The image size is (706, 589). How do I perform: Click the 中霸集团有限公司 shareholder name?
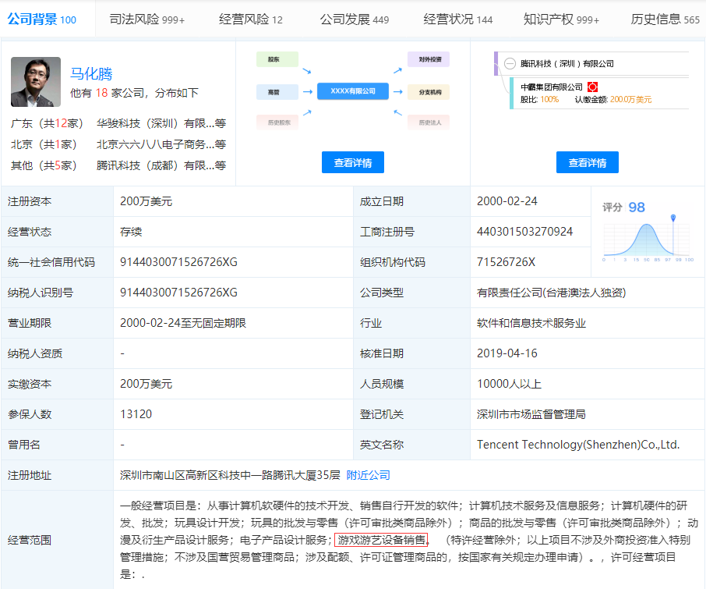(x=552, y=87)
